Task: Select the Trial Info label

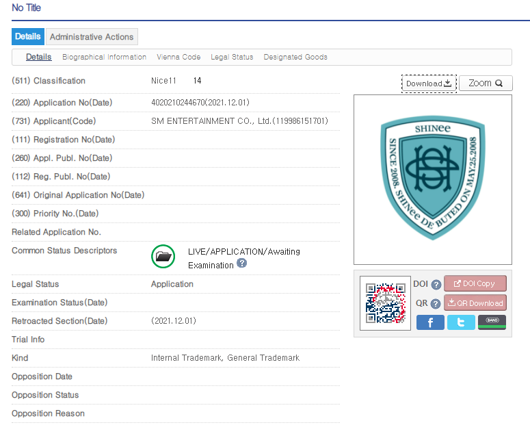Action: [x=28, y=339]
